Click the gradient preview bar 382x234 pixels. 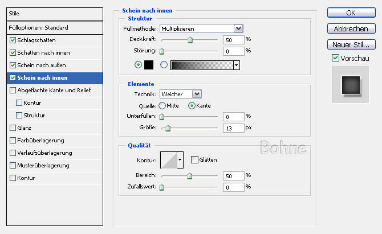[202, 65]
